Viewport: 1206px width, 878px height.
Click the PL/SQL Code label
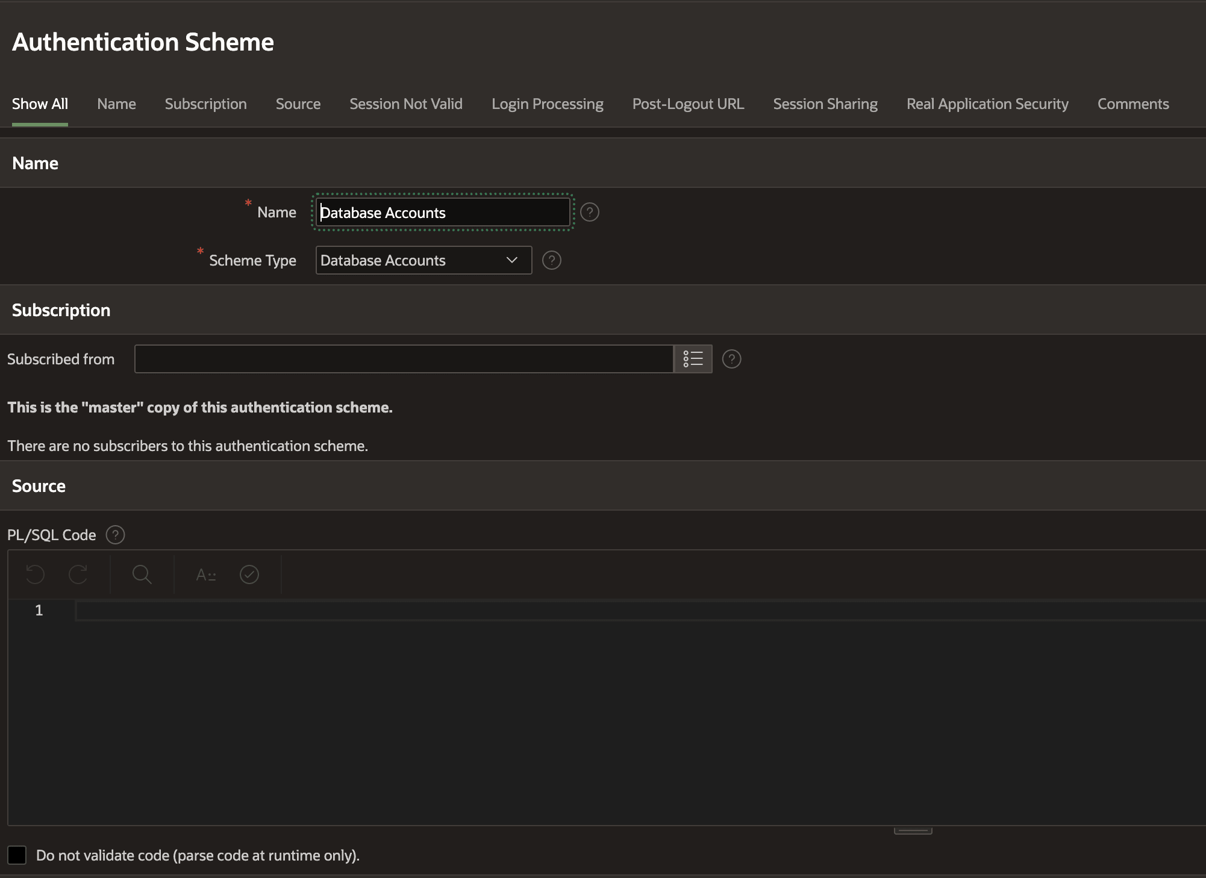[52, 535]
